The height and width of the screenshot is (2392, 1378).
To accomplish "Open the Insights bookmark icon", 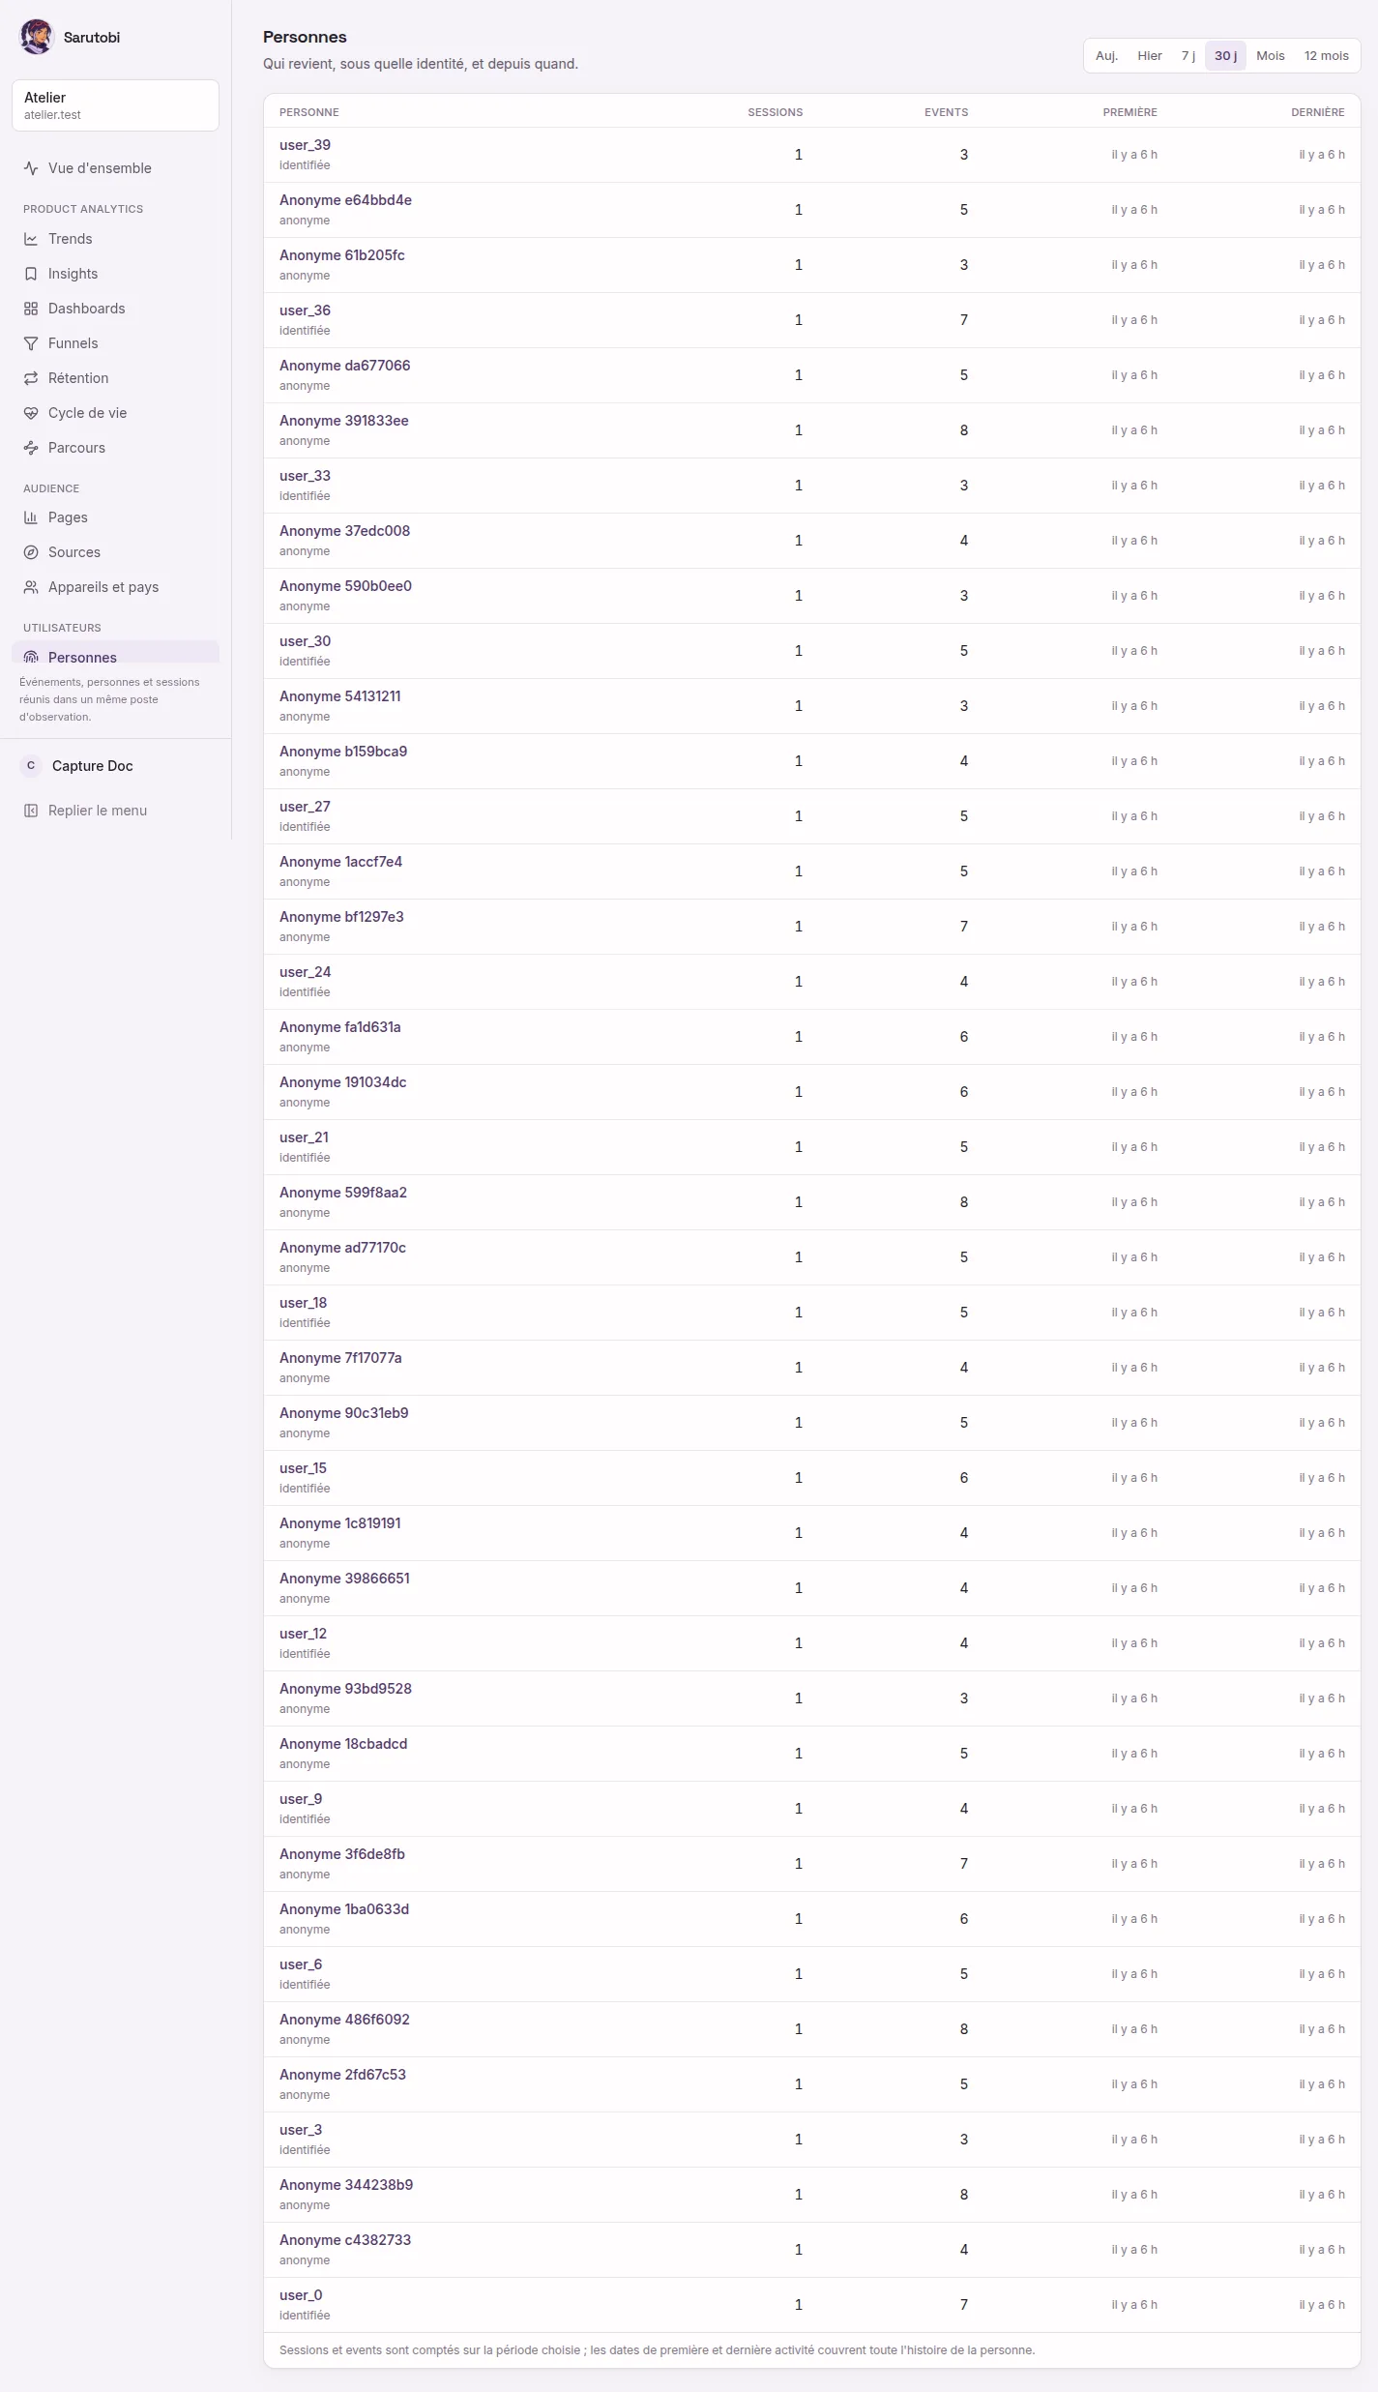I will pos(31,274).
